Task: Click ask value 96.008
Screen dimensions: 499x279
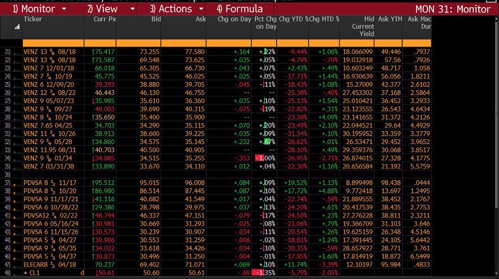Action: coord(195,183)
